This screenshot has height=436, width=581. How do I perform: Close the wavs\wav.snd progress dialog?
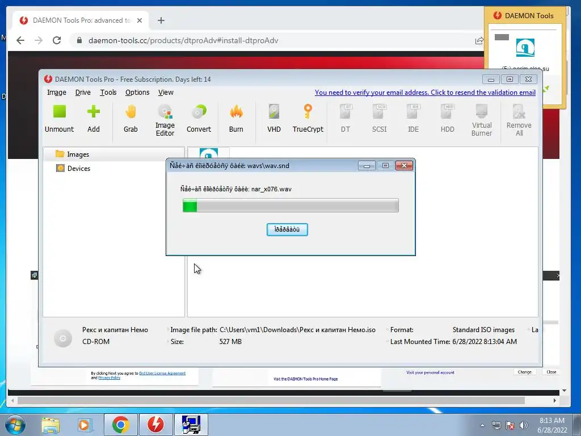pos(404,166)
